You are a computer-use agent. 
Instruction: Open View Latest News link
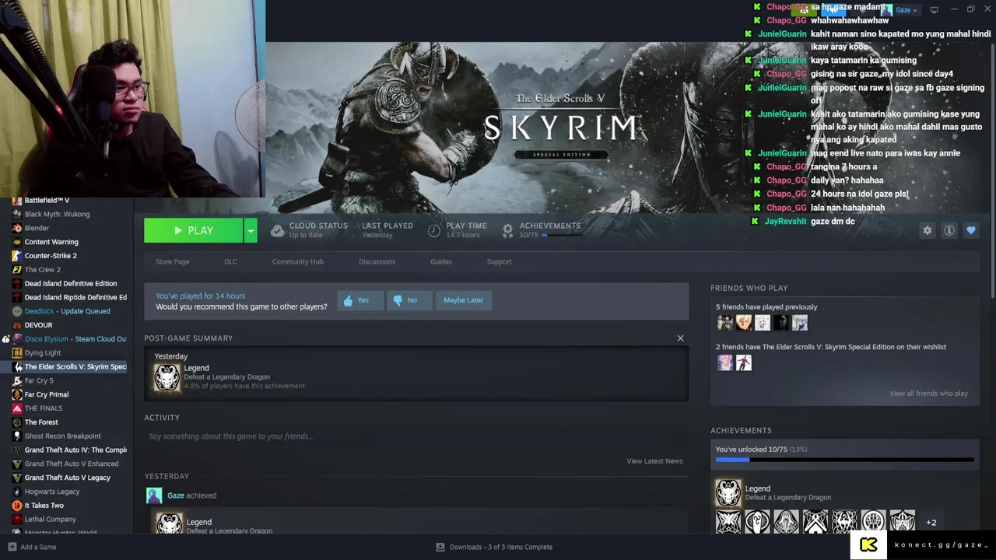tap(654, 461)
